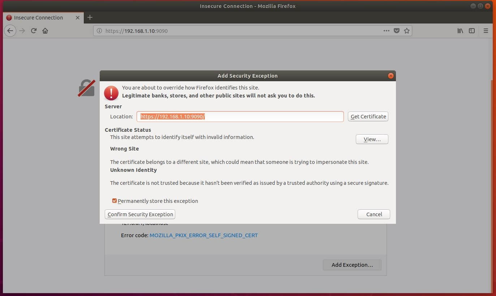
Task: Click the MOZILLA_PKIX_ERROR_SELF_SIGNED_CERT error link
Action: click(x=203, y=235)
